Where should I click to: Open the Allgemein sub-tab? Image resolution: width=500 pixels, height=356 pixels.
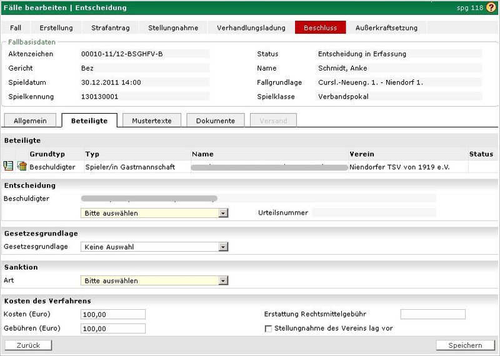click(x=30, y=121)
